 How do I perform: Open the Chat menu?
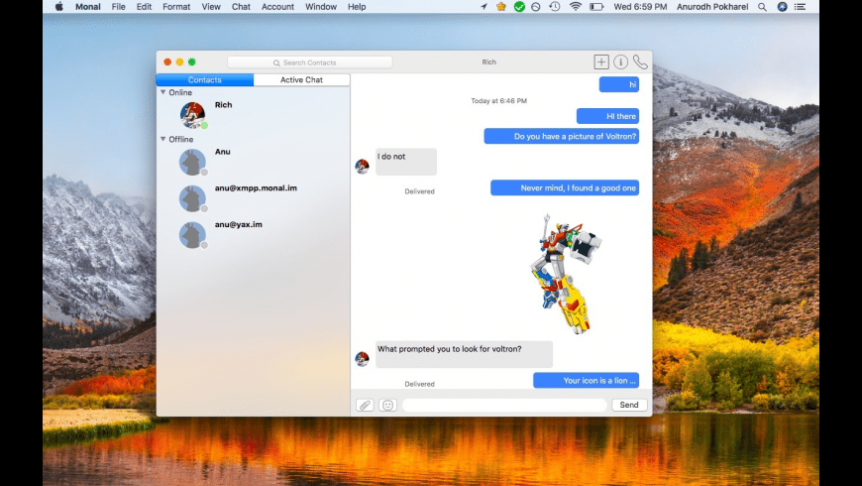(241, 7)
